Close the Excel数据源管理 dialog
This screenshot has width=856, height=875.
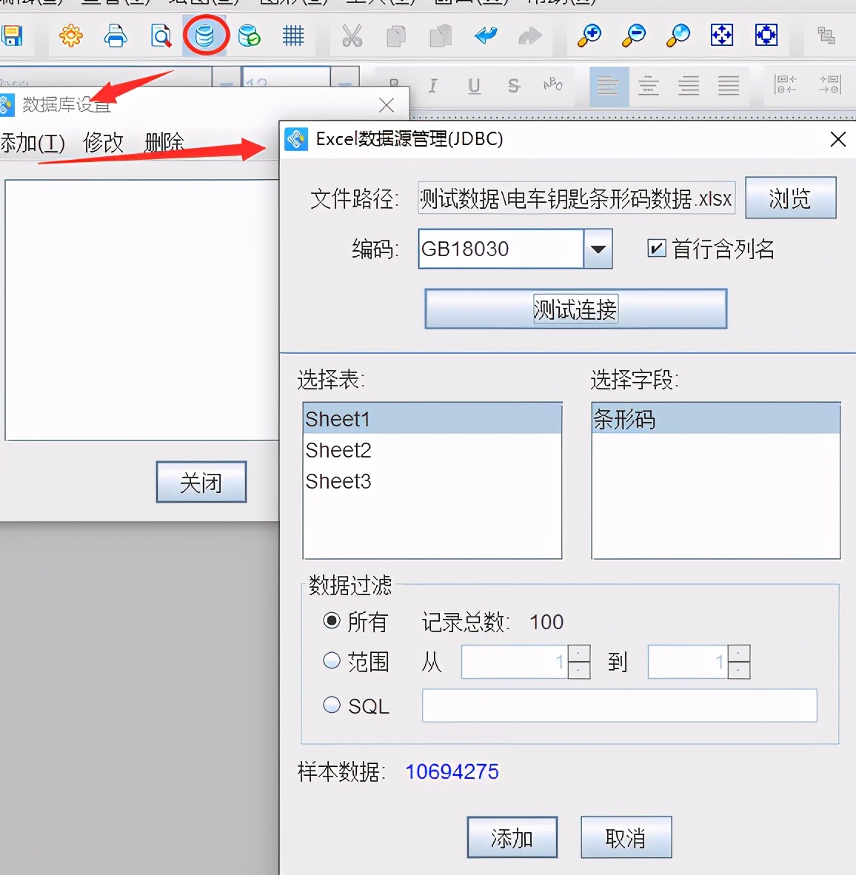pyautogui.click(x=837, y=139)
